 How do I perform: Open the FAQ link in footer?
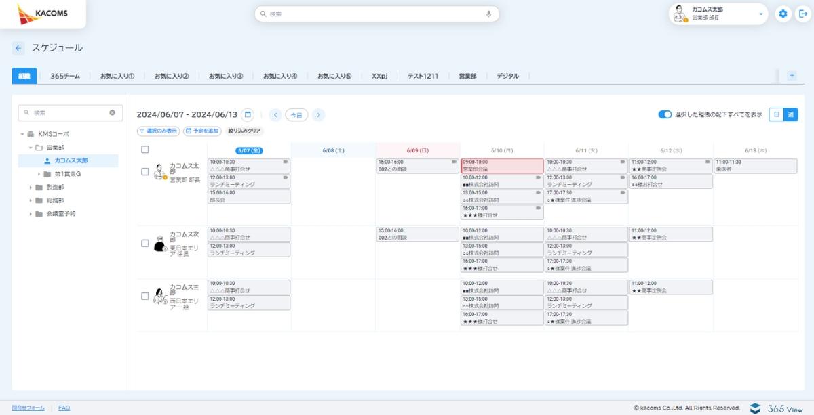64,408
